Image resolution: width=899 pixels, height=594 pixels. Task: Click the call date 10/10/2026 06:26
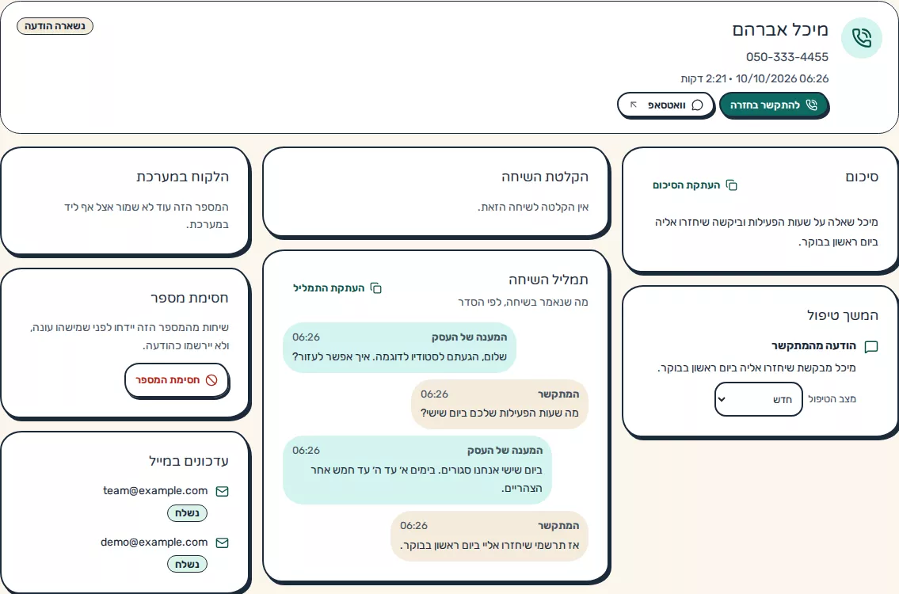pyautogui.click(x=782, y=78)
